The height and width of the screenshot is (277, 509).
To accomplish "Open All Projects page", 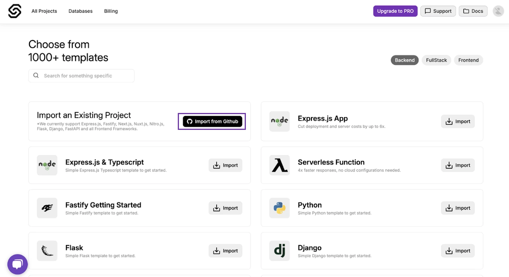I will tap(44, 11).
